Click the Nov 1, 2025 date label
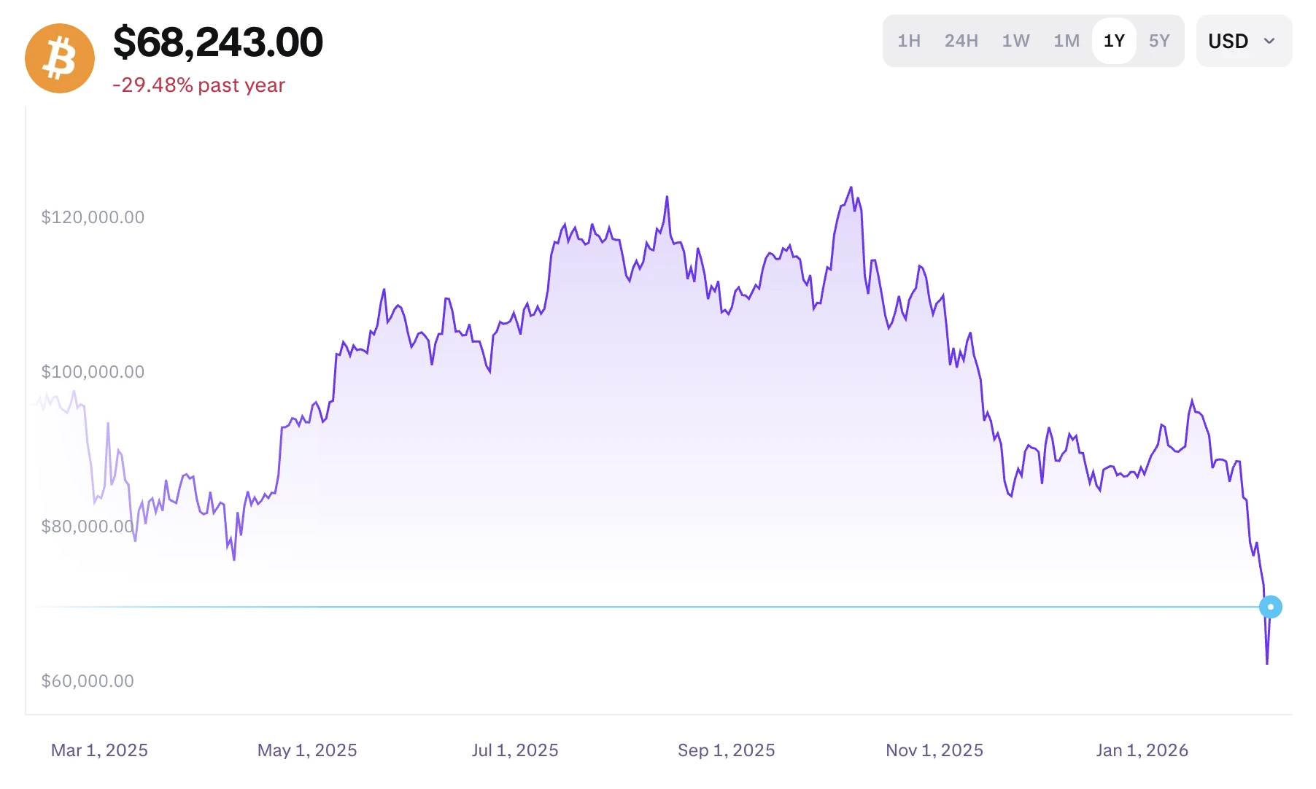 [934, 750]
